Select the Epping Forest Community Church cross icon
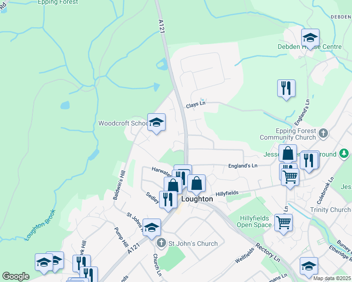The width and height of the screenshot is (352, 282). [323, 133]
